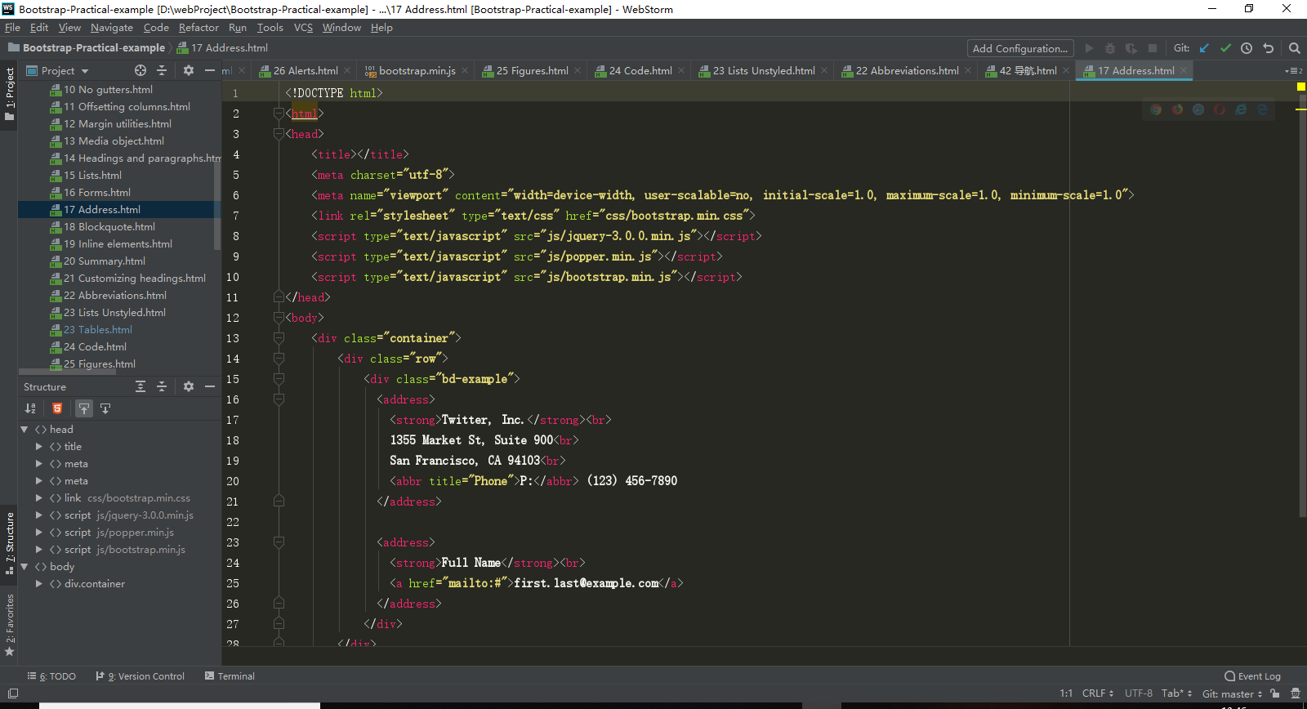Click the Git commit checkmark icon

pyautogui.click(x=1225, y=48)
